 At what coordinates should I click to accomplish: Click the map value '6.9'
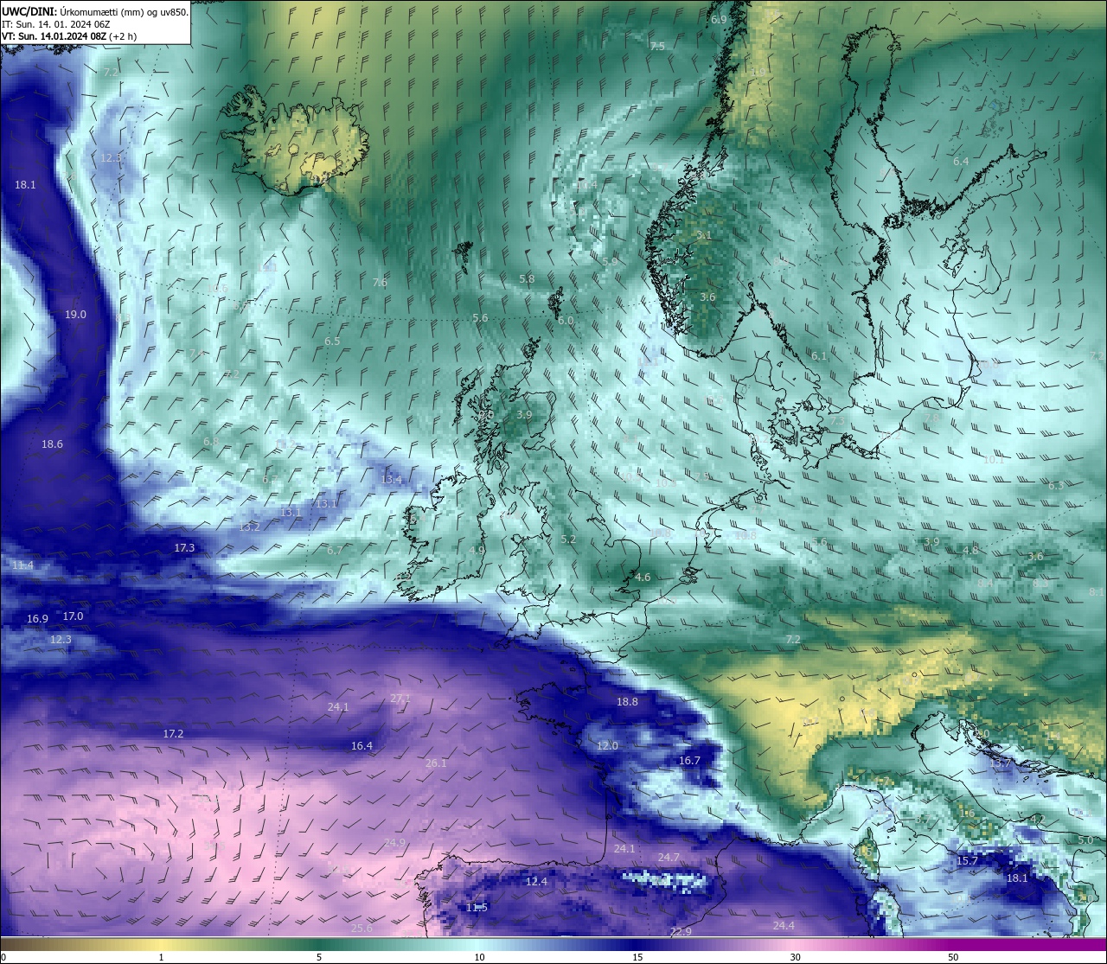coord(719,19)
